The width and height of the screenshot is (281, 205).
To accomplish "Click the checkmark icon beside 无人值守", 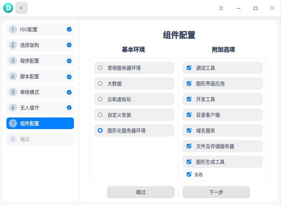I will (68, 107).
